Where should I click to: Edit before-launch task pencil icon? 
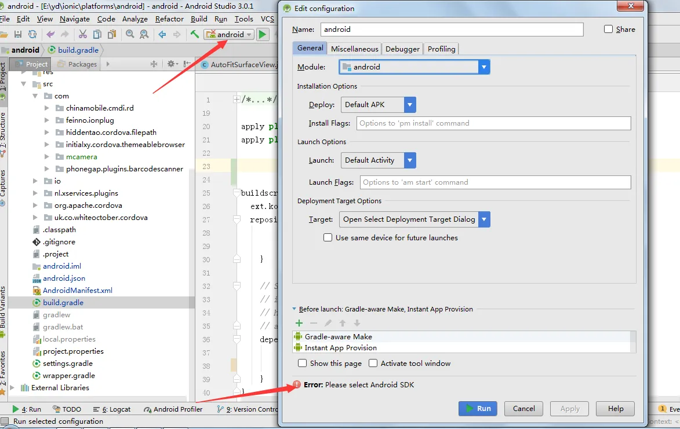(x=328, y=323)
